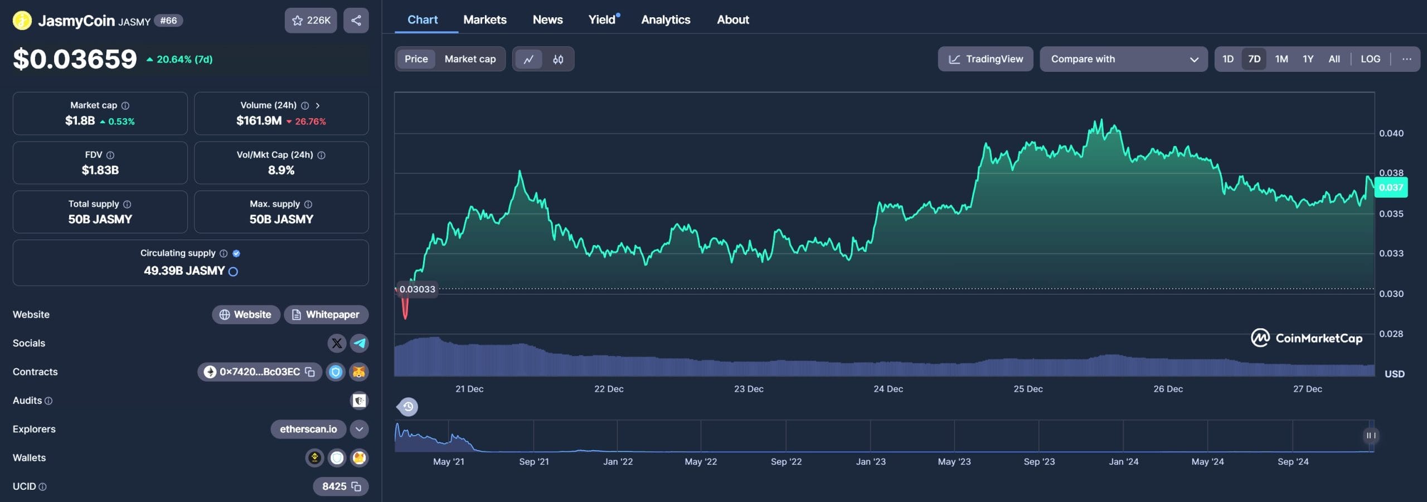Open the Whitepaper link
Viewport: 1427px width, 502px height.
point(326,315)
